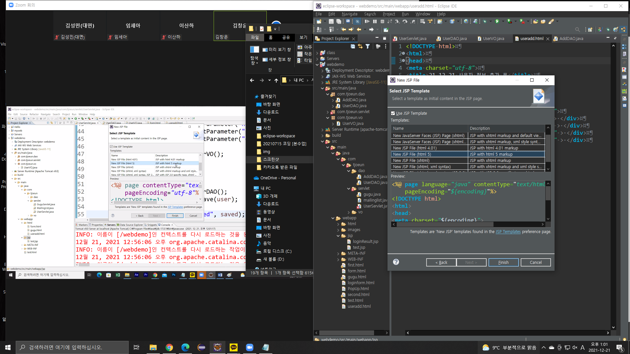630x354 pixels.
Task: Click the Debug bug icon in toolbar
Action: pos(485,22)
